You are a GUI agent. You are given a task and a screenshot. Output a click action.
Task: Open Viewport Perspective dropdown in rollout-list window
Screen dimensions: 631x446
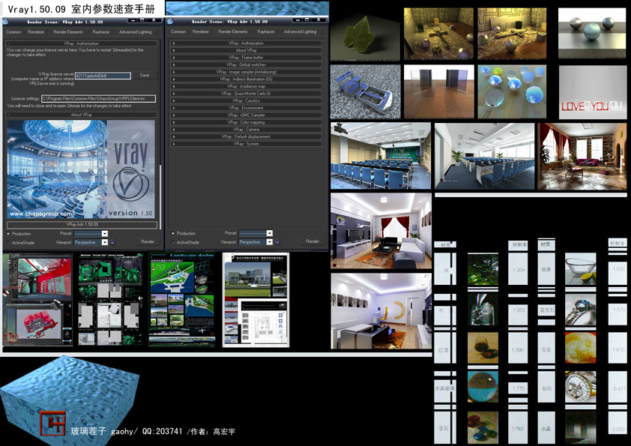[256, 242]
